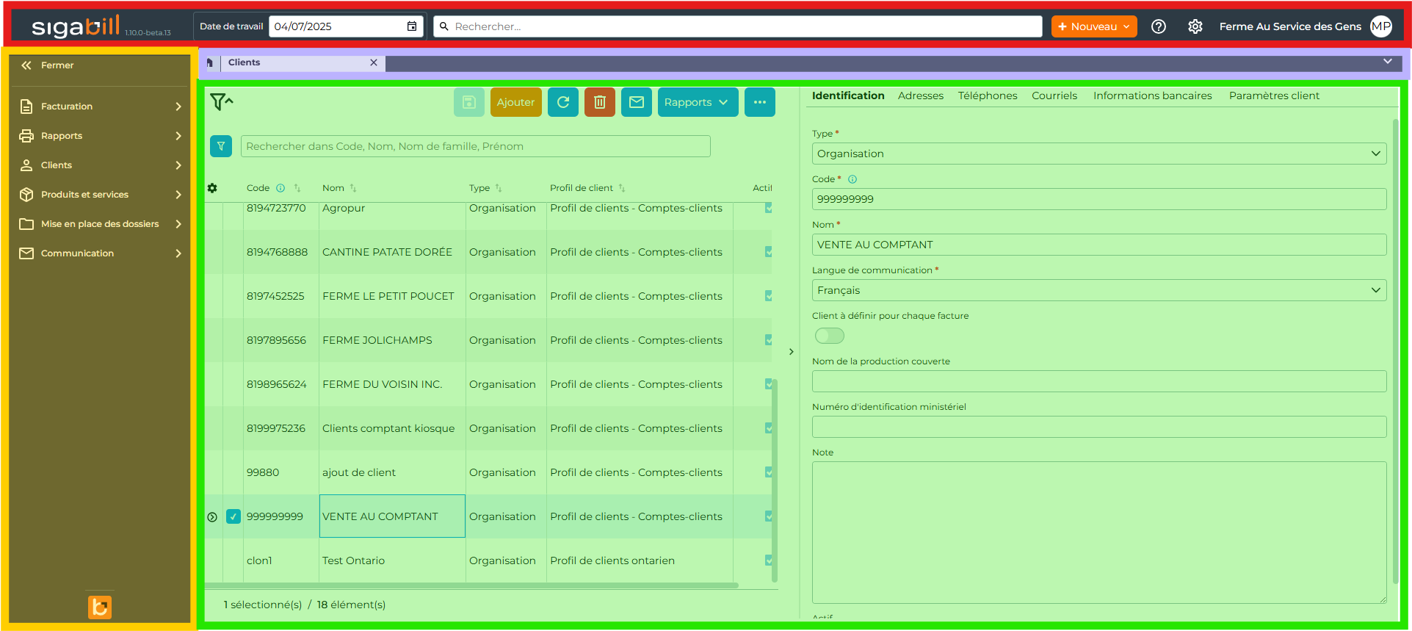Open the Paramètres client tab
This screenshot has width=1412, height=631.
point(1274,95)
